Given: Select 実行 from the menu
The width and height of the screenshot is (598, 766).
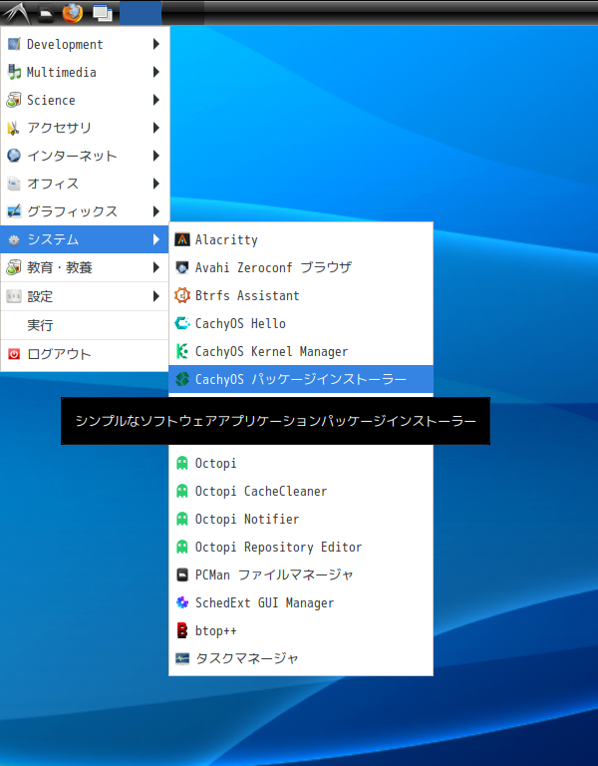Looking at the screenshot, I should coord(85,325).
